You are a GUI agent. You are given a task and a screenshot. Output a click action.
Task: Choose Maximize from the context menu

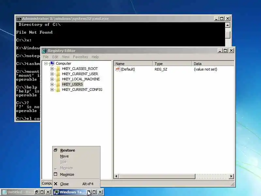point(76,174)
